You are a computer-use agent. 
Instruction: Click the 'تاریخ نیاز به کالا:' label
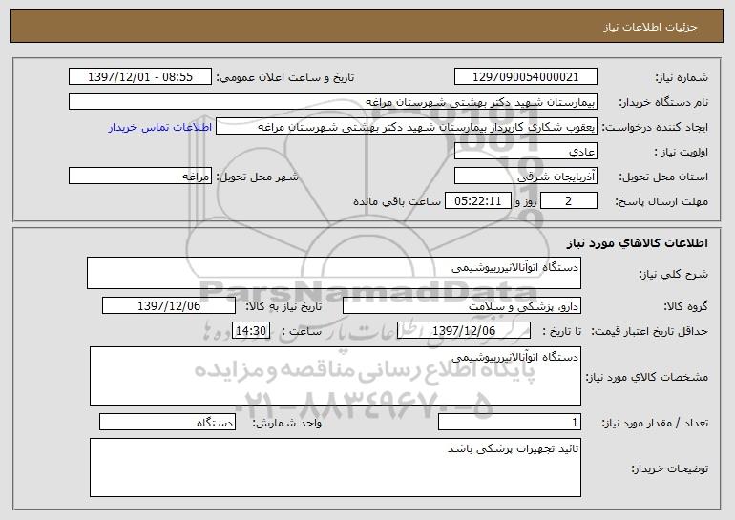(x=283, y=307)
